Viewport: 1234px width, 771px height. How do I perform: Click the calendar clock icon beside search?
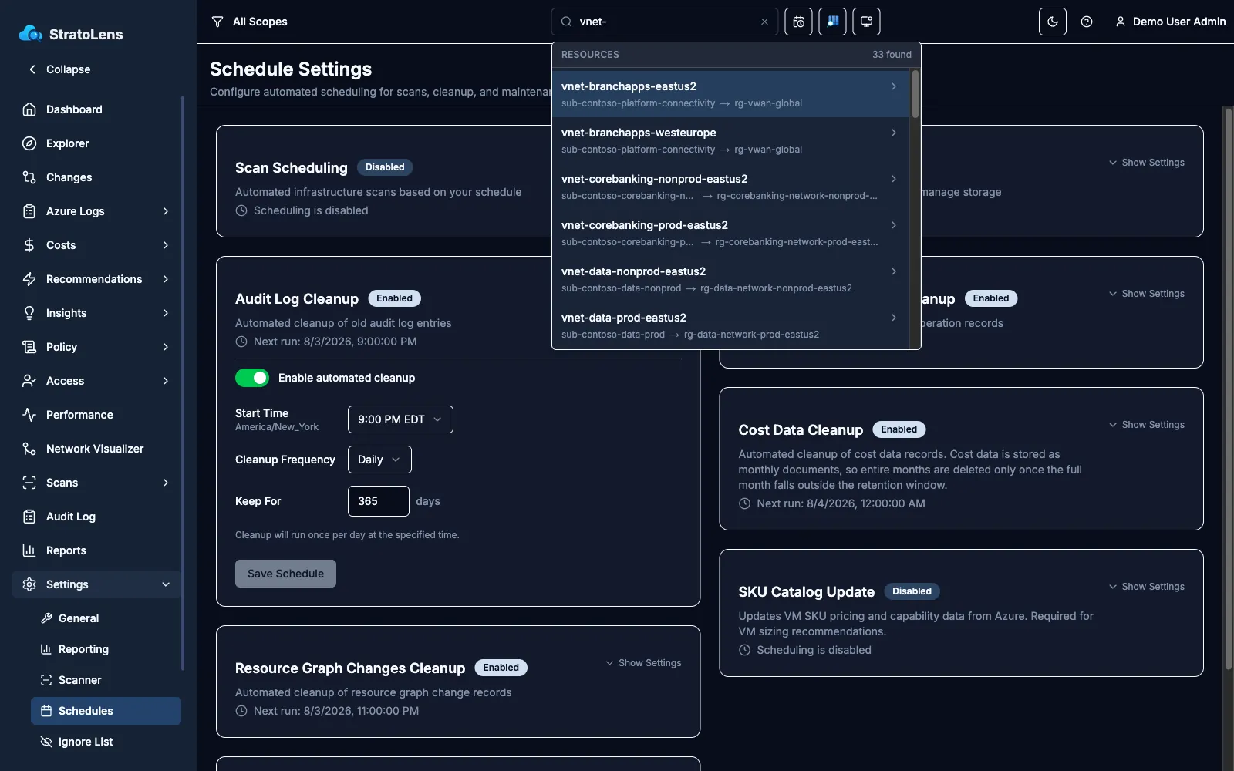pos(798,22)
